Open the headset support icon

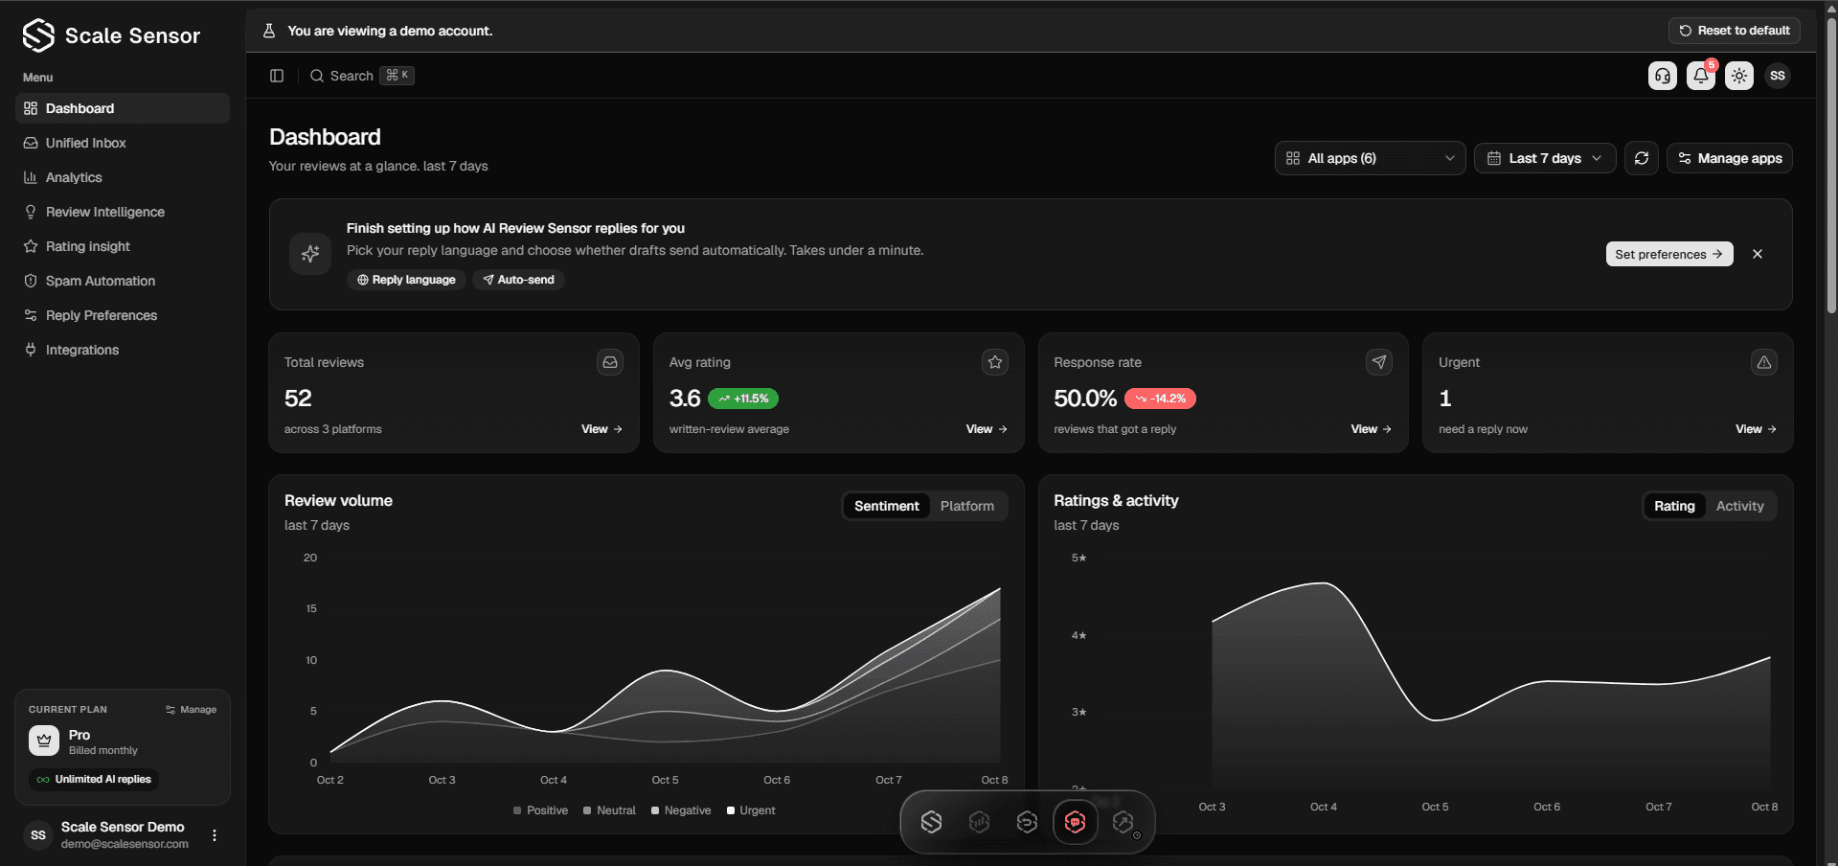pyautogui.click(x=1663, y=76)
